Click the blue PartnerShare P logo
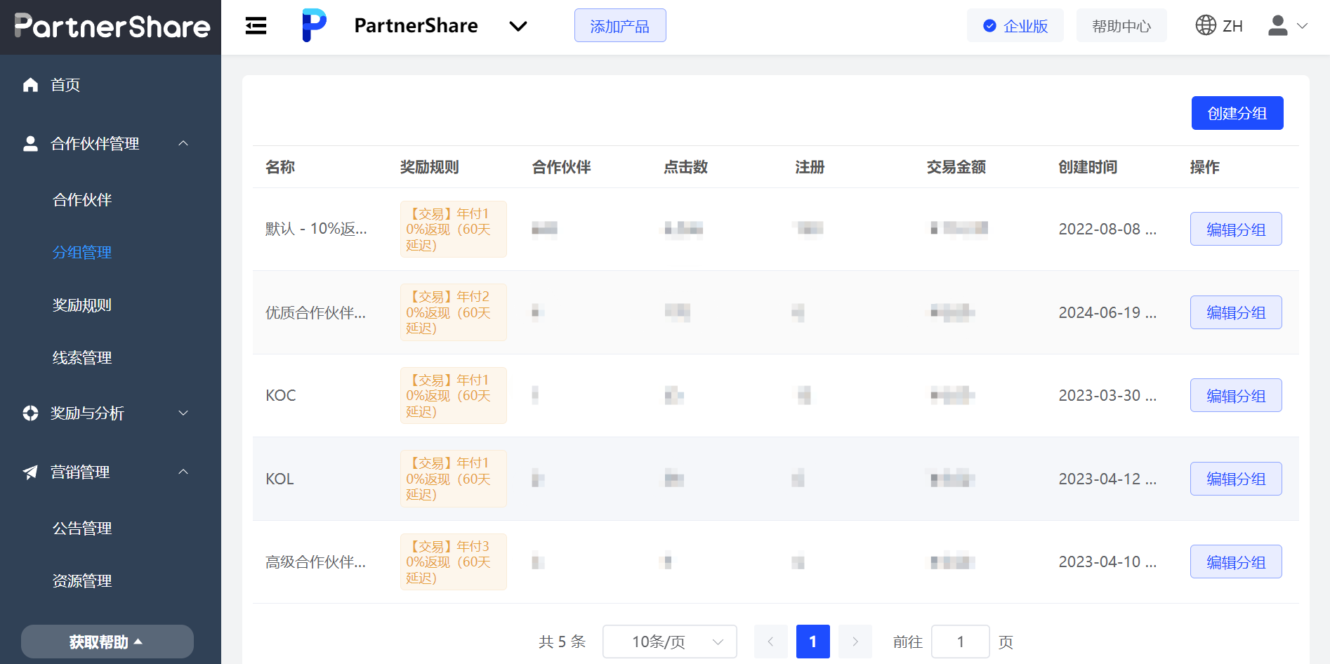The height and width of the screenshot is (664, 1330). coord(314,25)
